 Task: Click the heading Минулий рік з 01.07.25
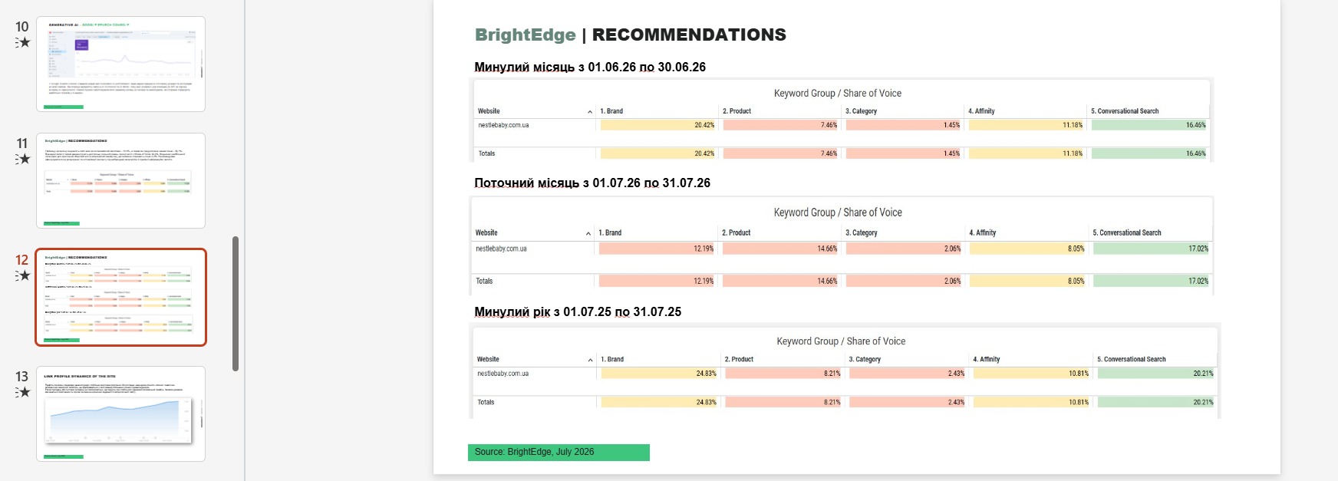click(x=578, y=311)
